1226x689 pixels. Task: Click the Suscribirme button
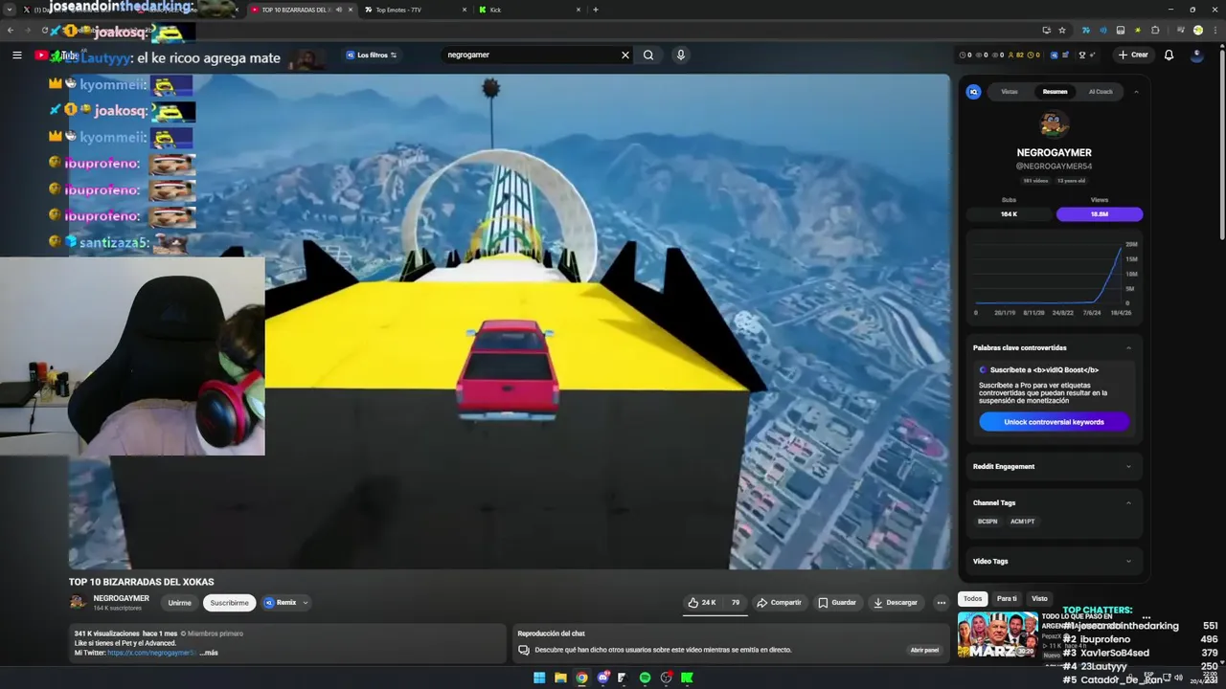point(229,603)
